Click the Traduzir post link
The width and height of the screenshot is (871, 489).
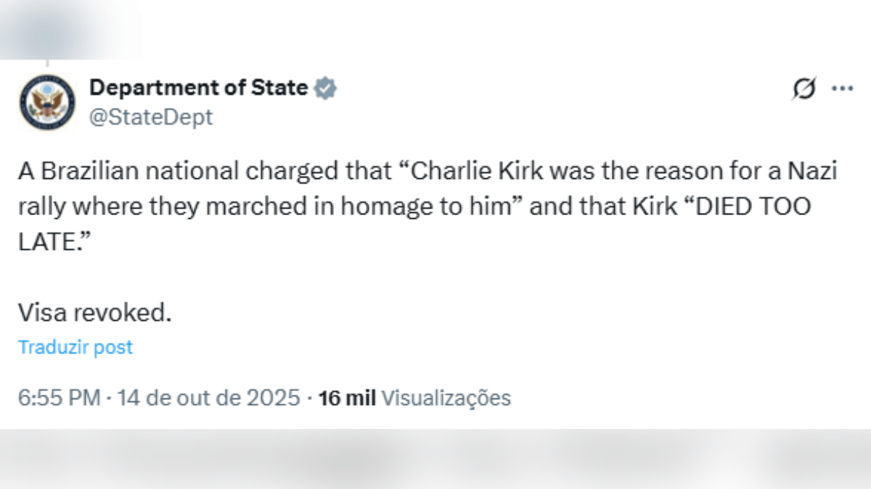[75, 347]
